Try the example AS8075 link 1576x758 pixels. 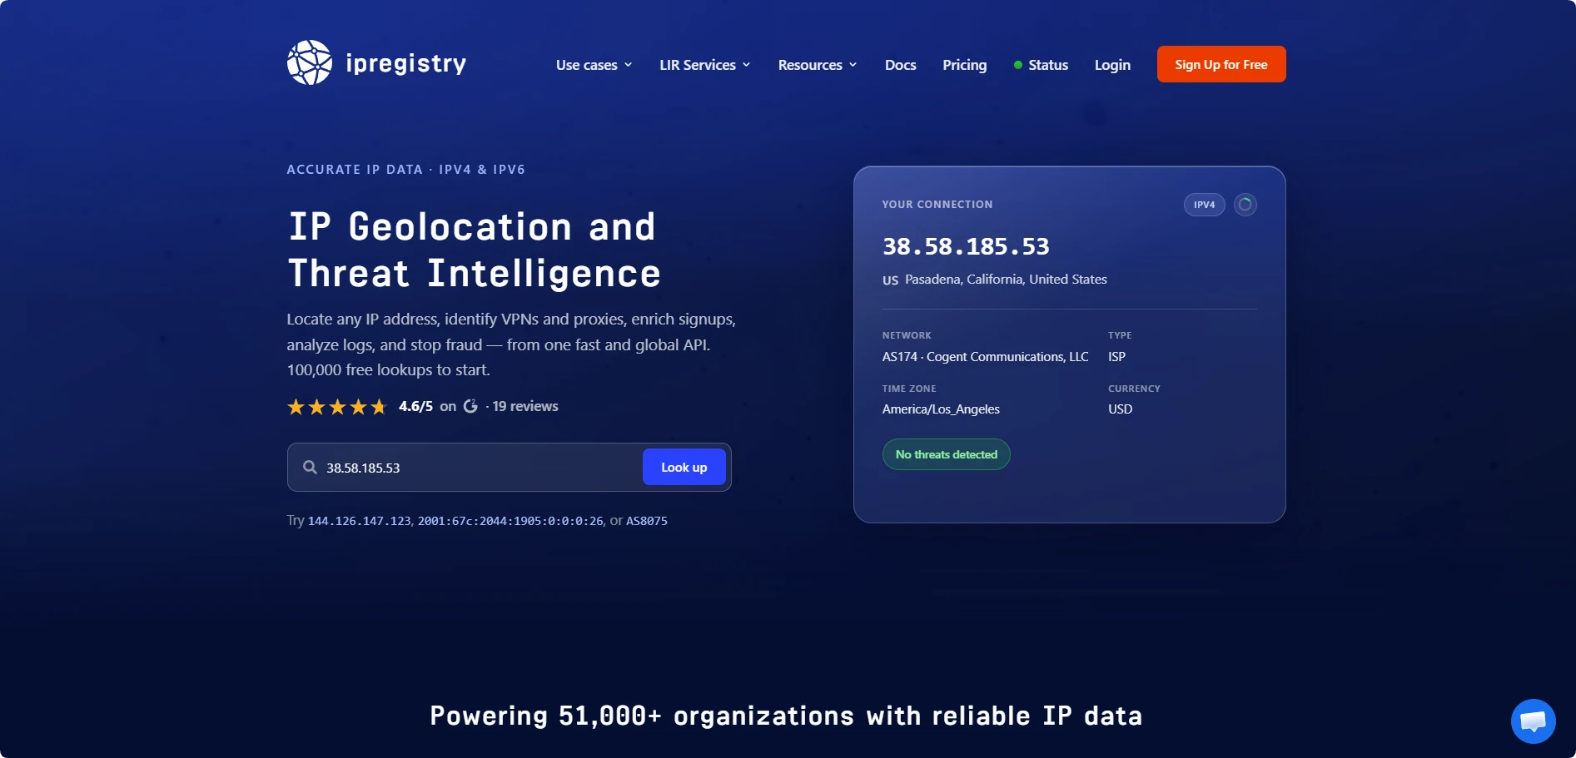coord(647,521)
